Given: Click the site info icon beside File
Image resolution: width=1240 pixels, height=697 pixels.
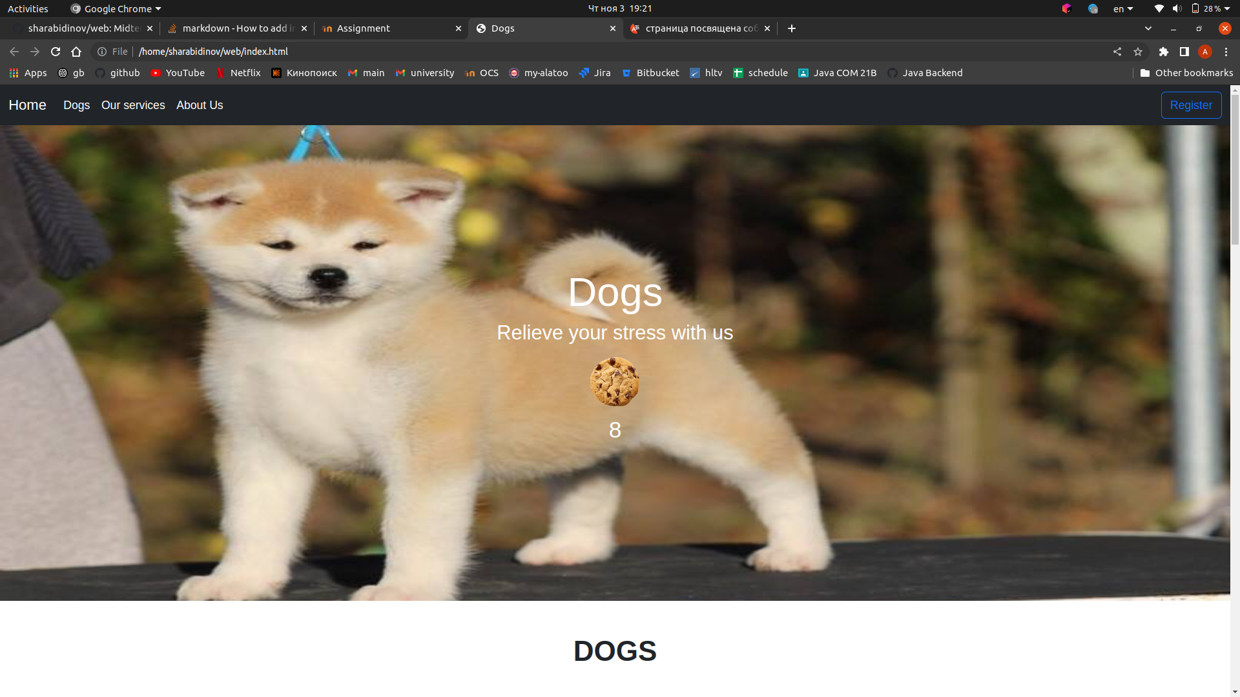Looking at the screenshot, I should point(102,52).
